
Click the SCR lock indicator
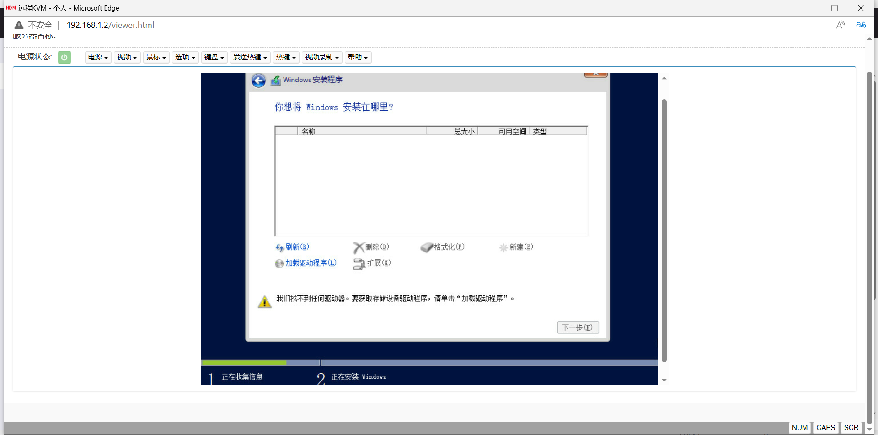[851, 428]
